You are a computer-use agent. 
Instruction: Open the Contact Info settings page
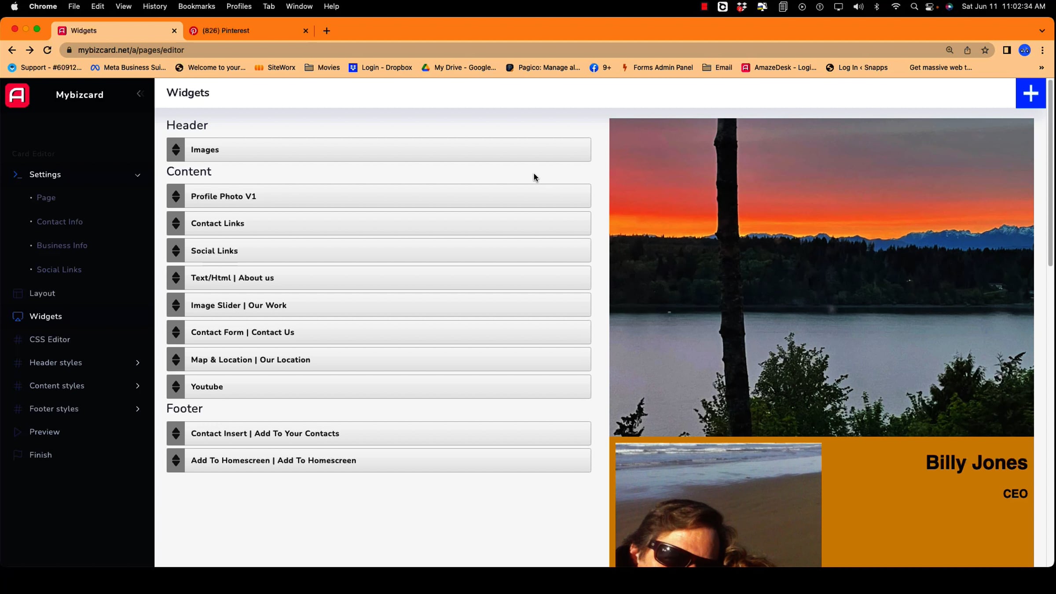tap(59, 222)
